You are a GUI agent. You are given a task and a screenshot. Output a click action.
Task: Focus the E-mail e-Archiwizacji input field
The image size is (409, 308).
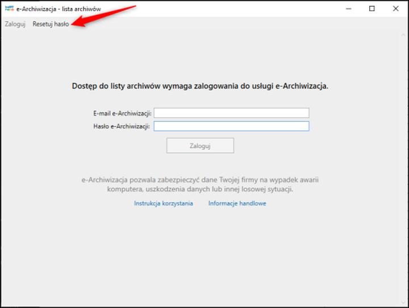click(x=231, y=113)
